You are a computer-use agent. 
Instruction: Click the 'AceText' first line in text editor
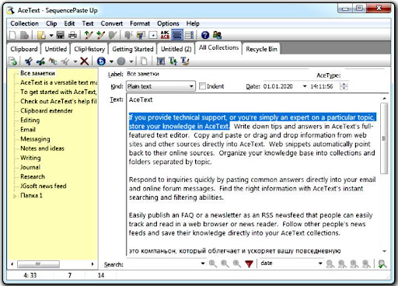(x=141, y=99)
